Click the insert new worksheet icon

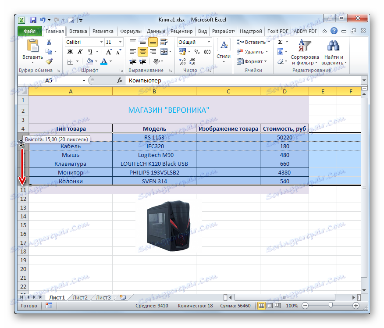coord(123,297)
